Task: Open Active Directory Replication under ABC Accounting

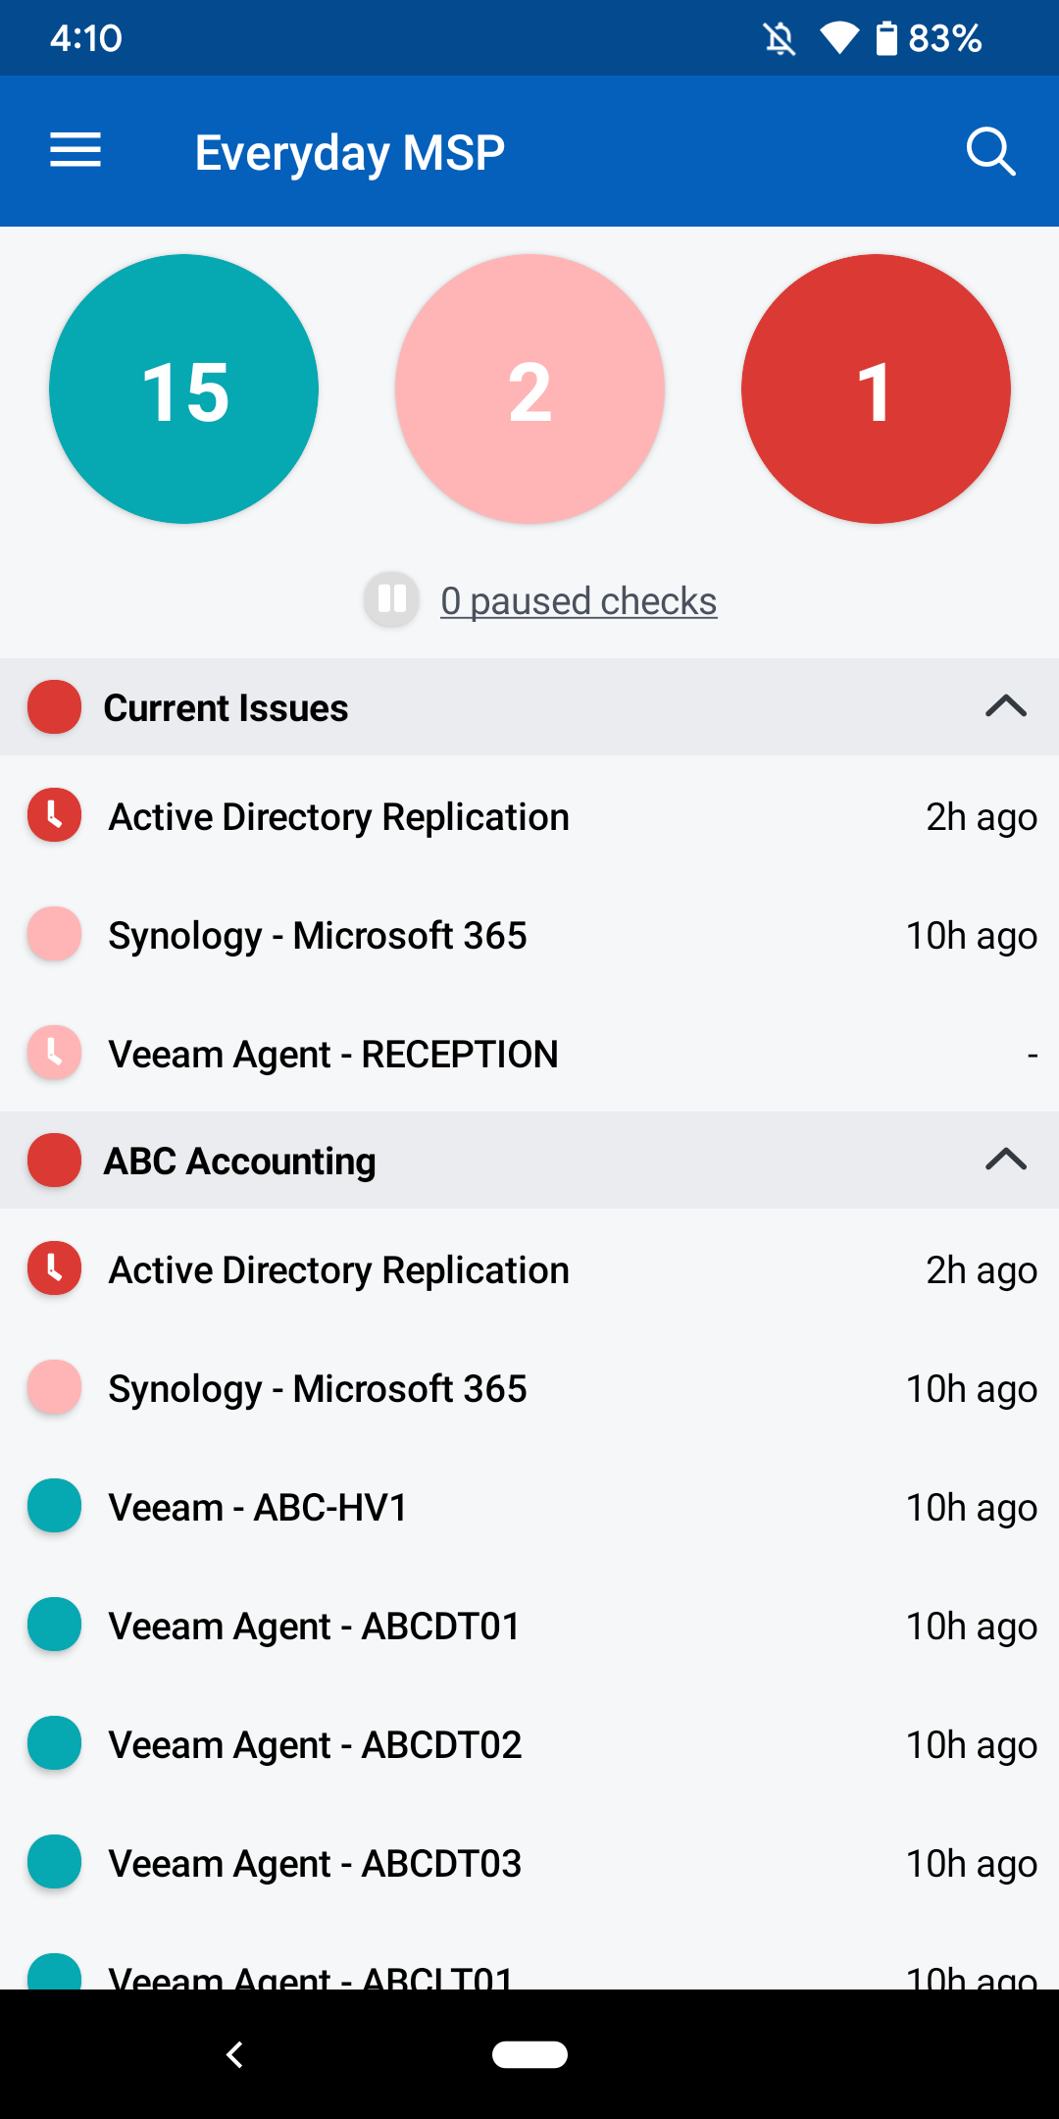Action: pos(338,1269)
